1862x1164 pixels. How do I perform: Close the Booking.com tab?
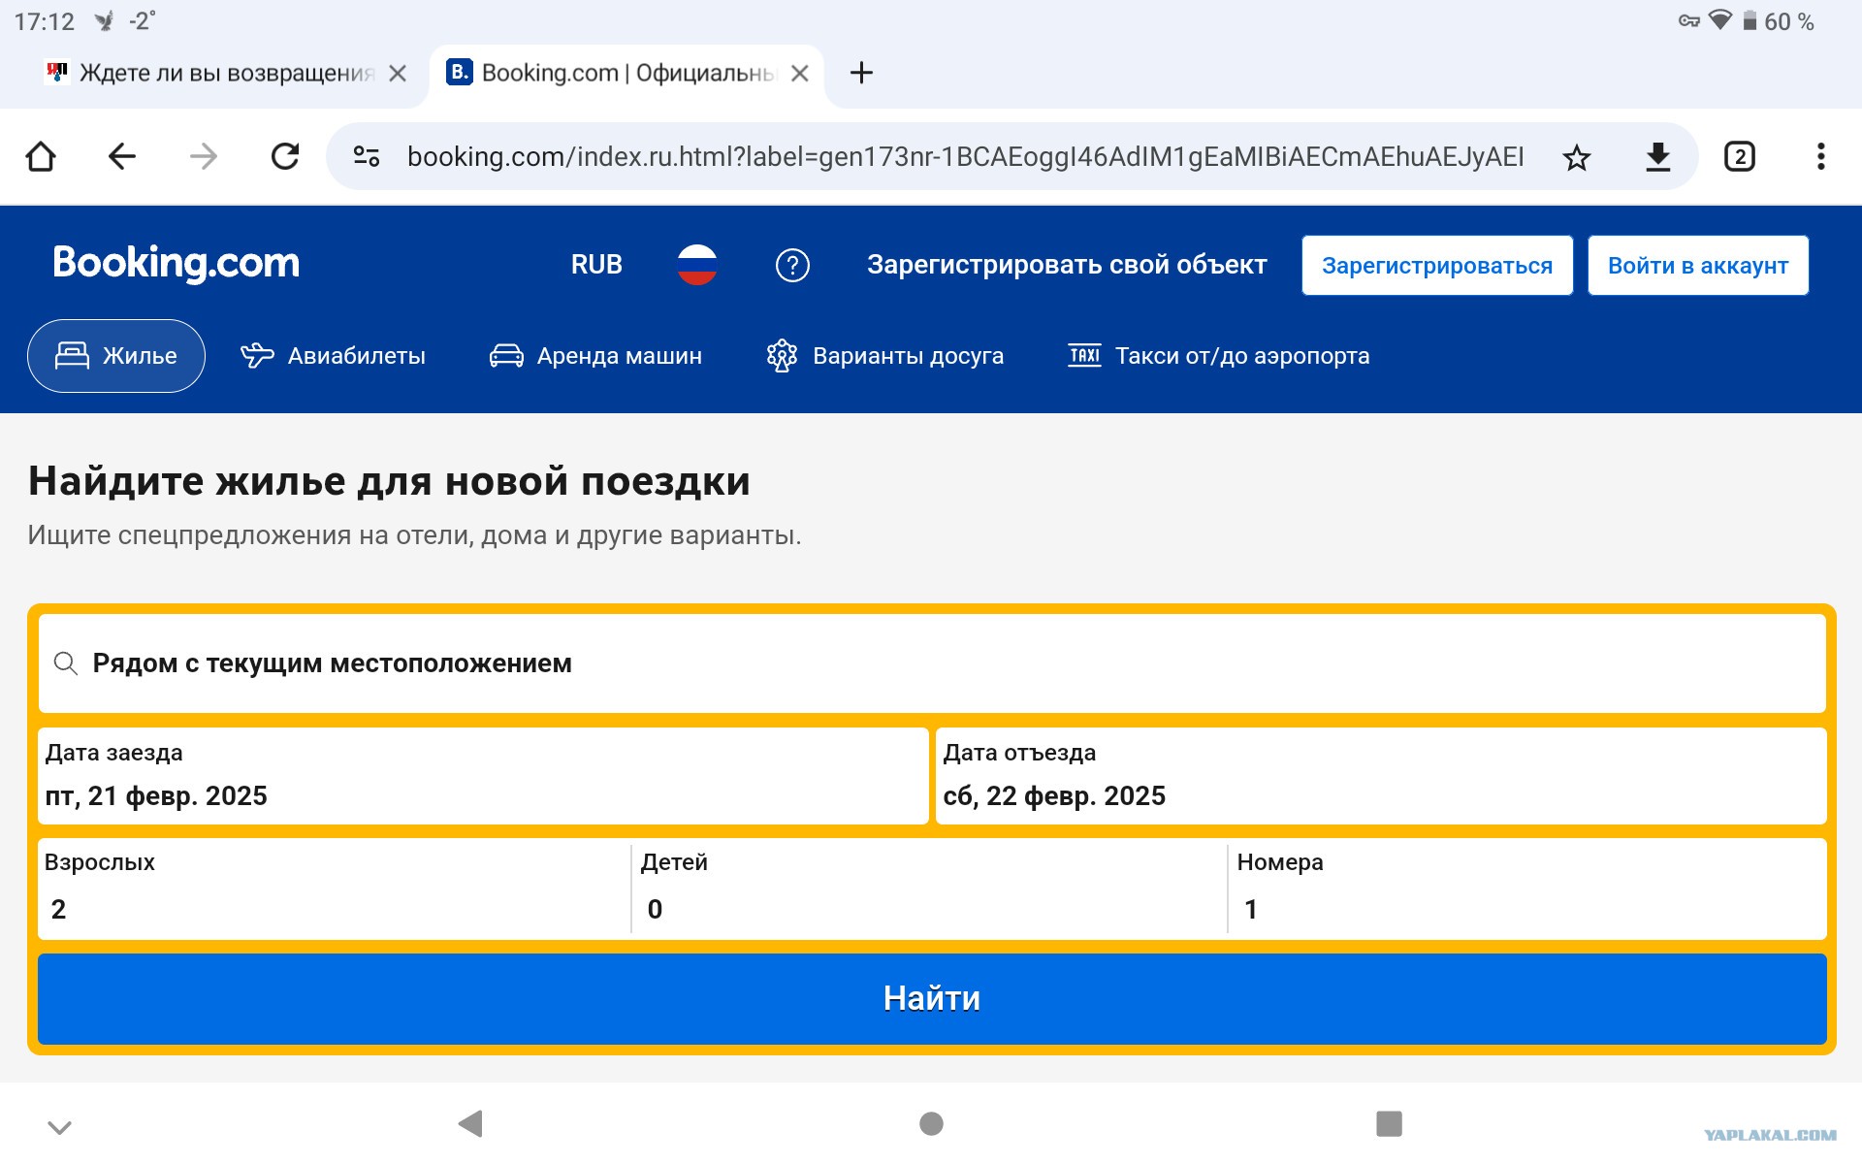click(800, 74)
